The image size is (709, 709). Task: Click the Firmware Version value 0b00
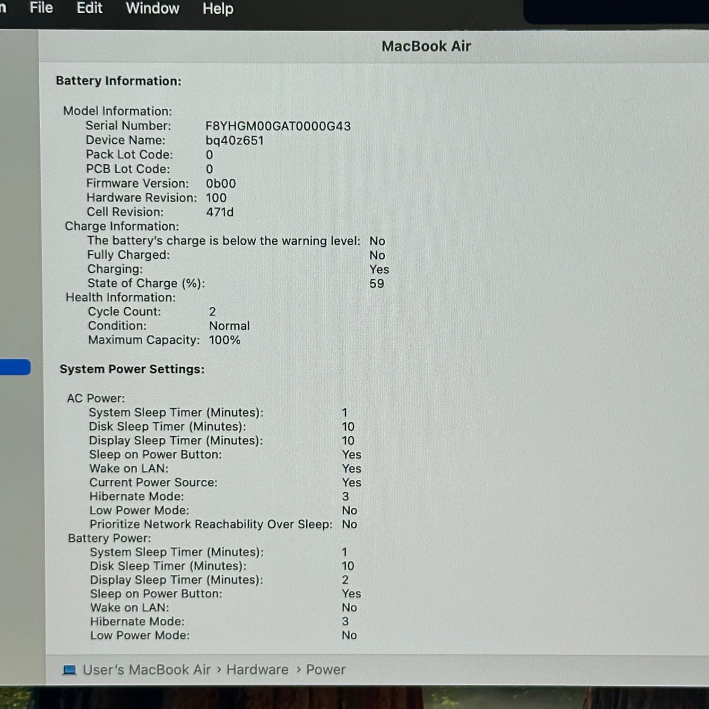coord(221,183)
